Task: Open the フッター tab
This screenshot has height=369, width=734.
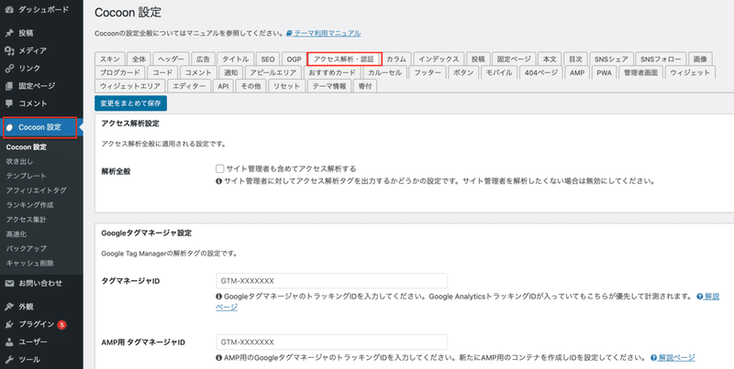Action: 428,73
